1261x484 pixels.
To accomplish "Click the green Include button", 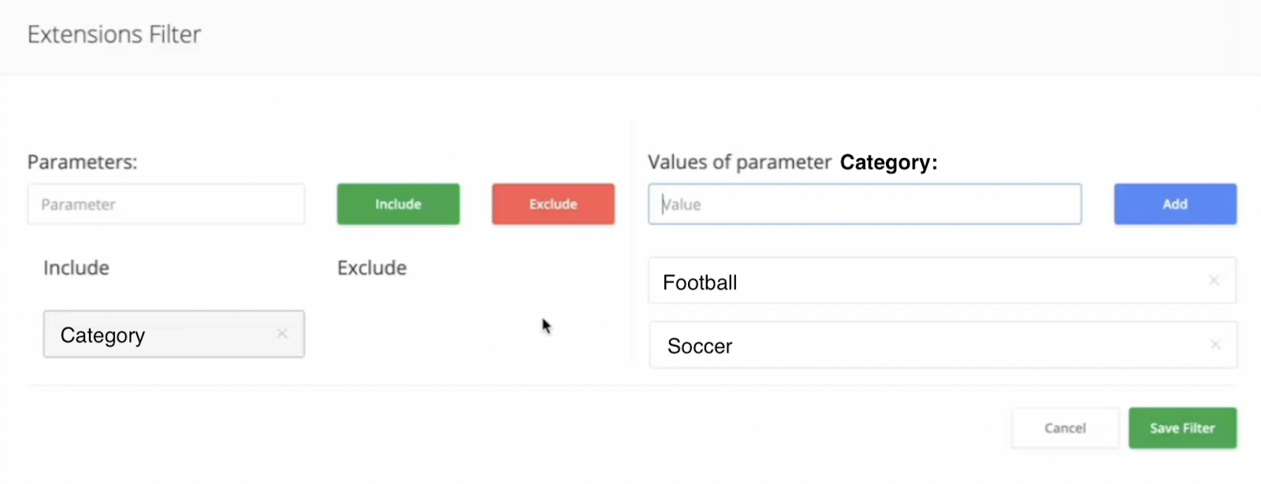I will (398, 204).
